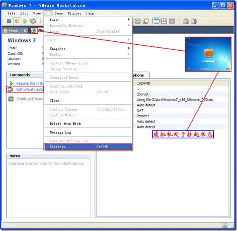The height and width of the screenshot is (231, 237).
Task: Click the full screen toolbar icon
Action: pos(137,21)
